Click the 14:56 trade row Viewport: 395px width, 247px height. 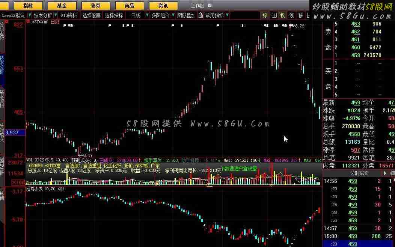(357, 181)
